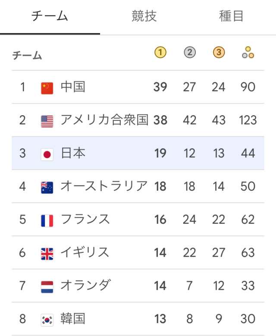The height and width of the screenshot is (336, 276).
Task: Open the オーストラリア team name link
Action: pyautogui.click(x=104, y=187)
